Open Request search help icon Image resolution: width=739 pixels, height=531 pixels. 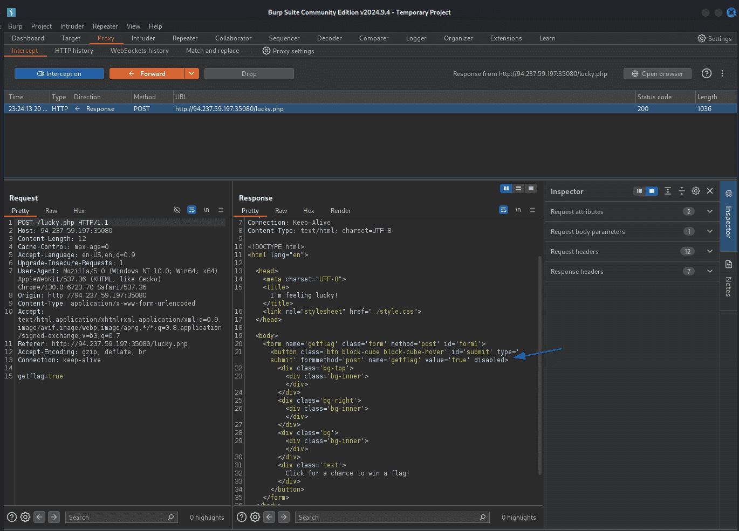tap(12, 517)
